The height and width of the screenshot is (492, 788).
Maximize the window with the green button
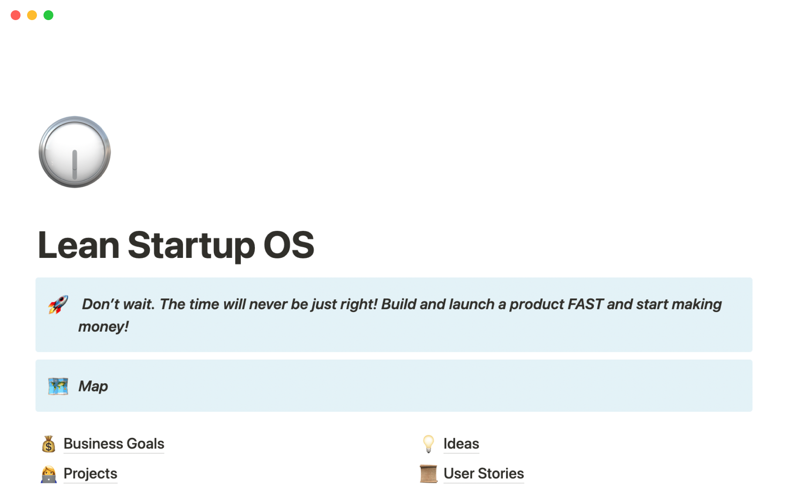(x=48, y=15)
